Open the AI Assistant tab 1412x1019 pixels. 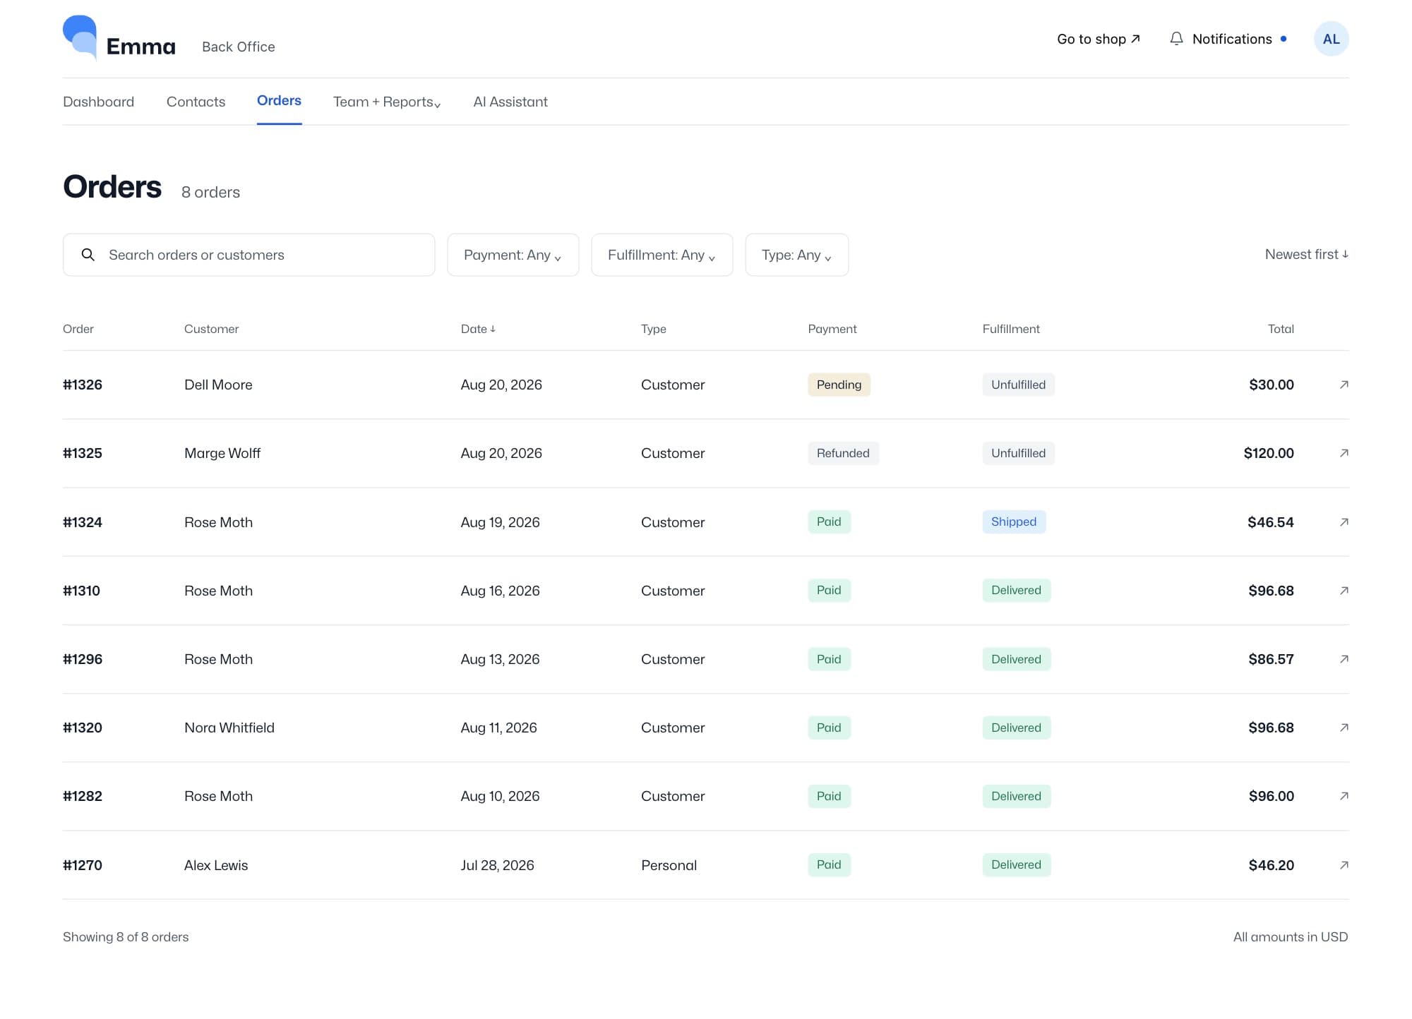pos(510,102)
